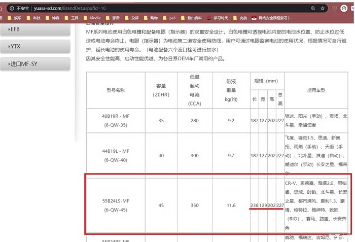
Task: Open the 博客 bookmark folder
Action: coord(53,18)
